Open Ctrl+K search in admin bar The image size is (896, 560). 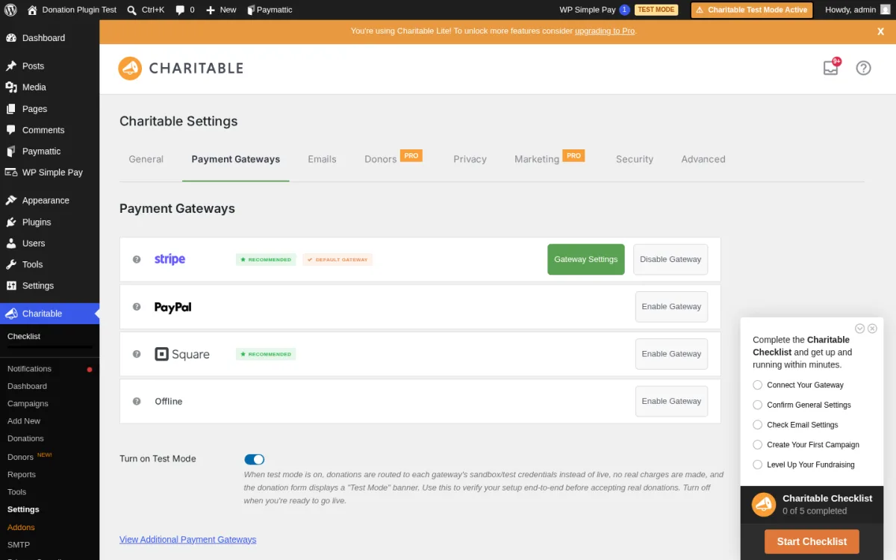coord(146,10)
